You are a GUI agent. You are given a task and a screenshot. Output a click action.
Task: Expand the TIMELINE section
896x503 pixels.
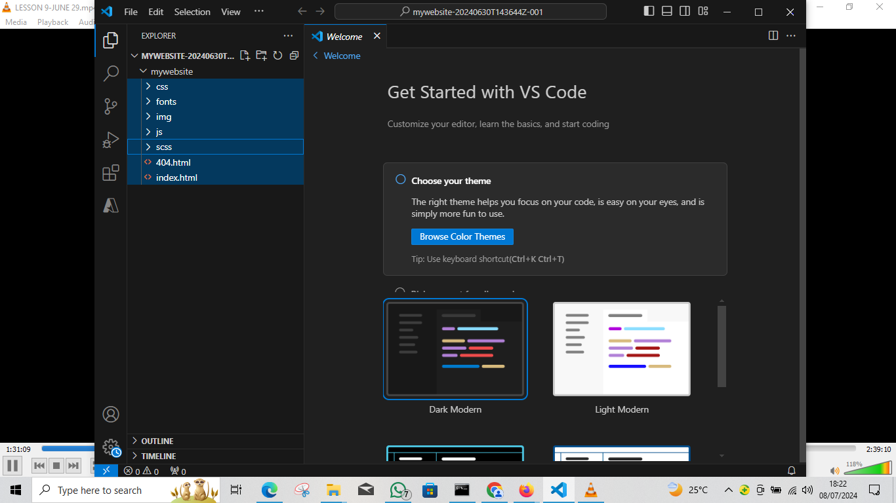pyautogui.click(x=159, y=456)
